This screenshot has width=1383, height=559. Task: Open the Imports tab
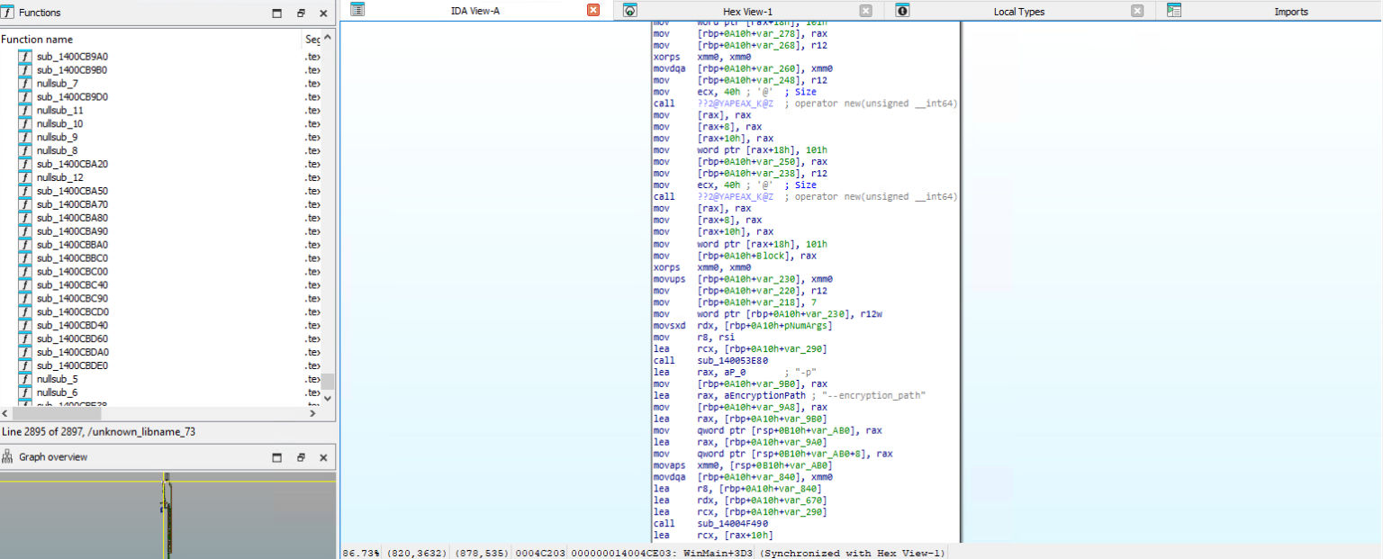tap(1291, 12)
